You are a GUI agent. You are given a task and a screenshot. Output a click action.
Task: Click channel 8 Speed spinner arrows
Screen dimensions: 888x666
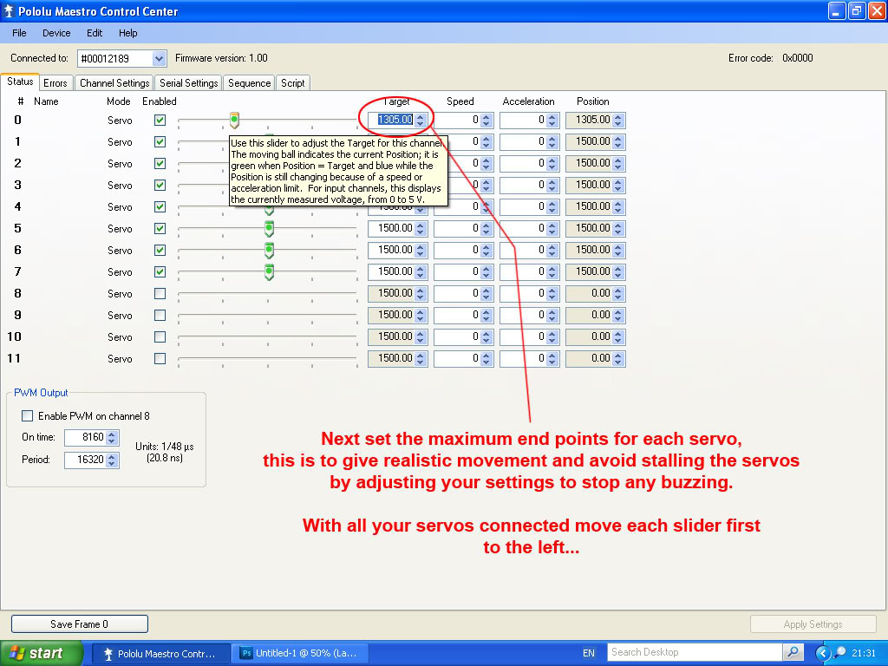[x=486, y=293]
